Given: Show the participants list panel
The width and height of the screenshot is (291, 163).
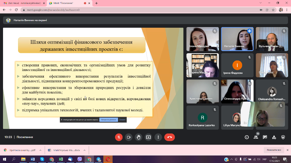Looking at the screenshot, I should click(x=256, y=137).
